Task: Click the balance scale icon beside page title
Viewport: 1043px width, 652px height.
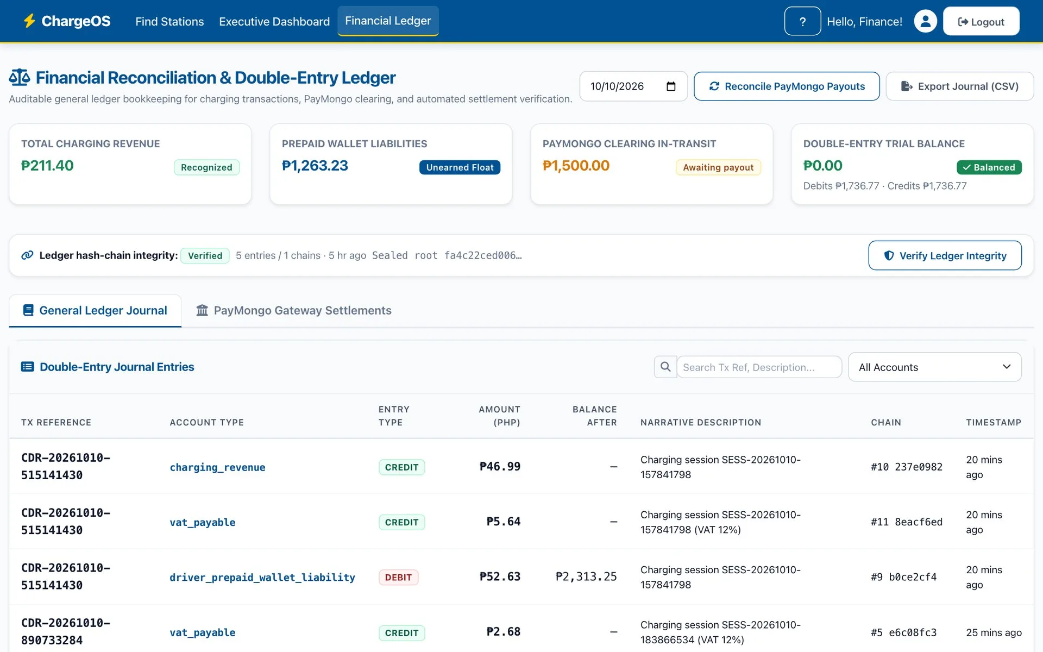Action: pos(20,78)
